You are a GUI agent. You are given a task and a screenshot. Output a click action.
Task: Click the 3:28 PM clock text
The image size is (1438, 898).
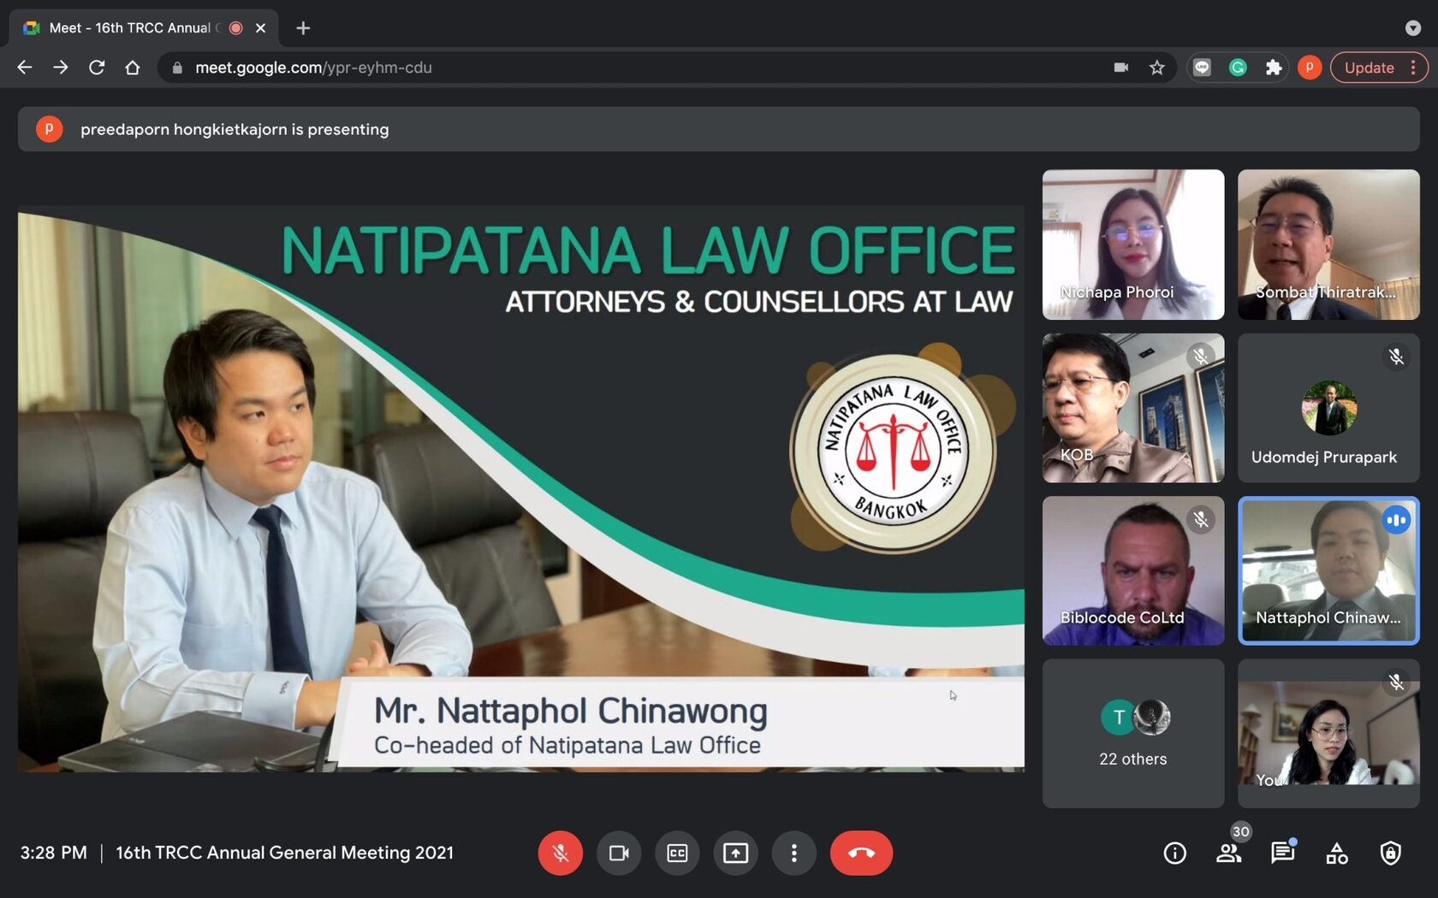(54, 853)
